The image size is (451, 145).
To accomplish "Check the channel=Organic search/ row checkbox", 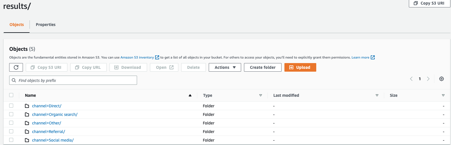I will click(11, 114).
